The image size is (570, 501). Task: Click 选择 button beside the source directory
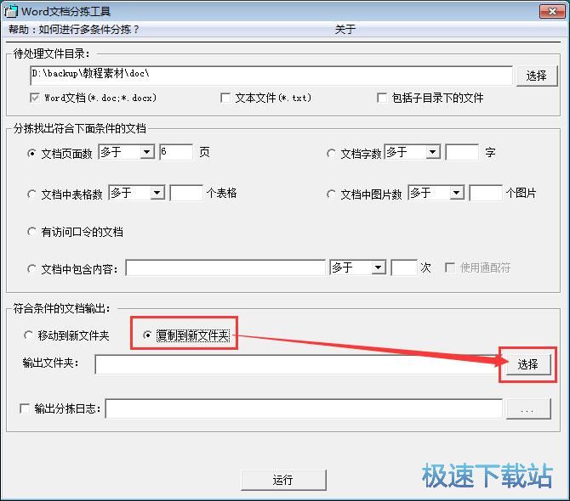click(537, 76)
